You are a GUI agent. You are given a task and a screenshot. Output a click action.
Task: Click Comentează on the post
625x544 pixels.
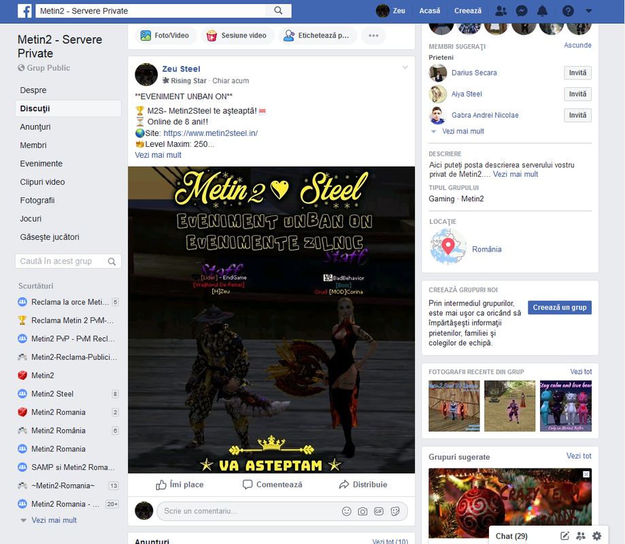(x=273, y=485)
